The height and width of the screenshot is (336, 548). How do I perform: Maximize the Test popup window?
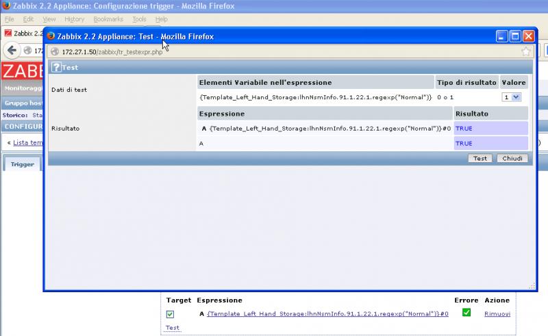515,36
